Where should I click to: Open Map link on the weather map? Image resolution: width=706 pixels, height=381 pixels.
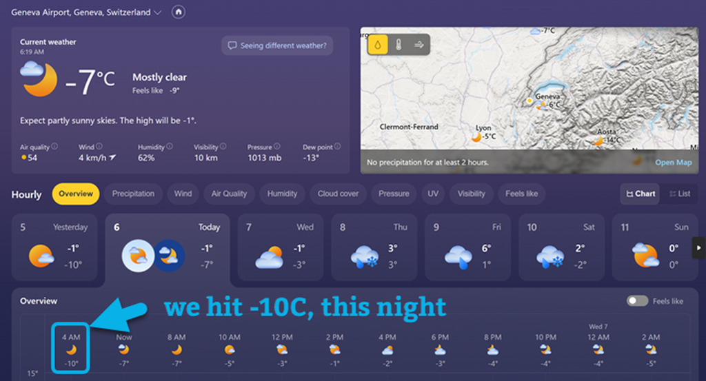(673, 163)
